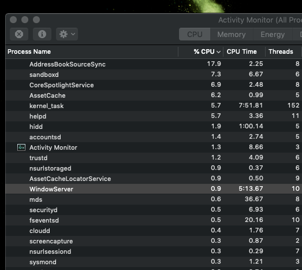
Task: Click kernel_task CPU time 7:51.81
Action: coord(251,105)
